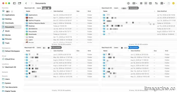This screenshot has height=92, width=177.
Task: Sort top-left pane by Size column
Action: (78, 11)
